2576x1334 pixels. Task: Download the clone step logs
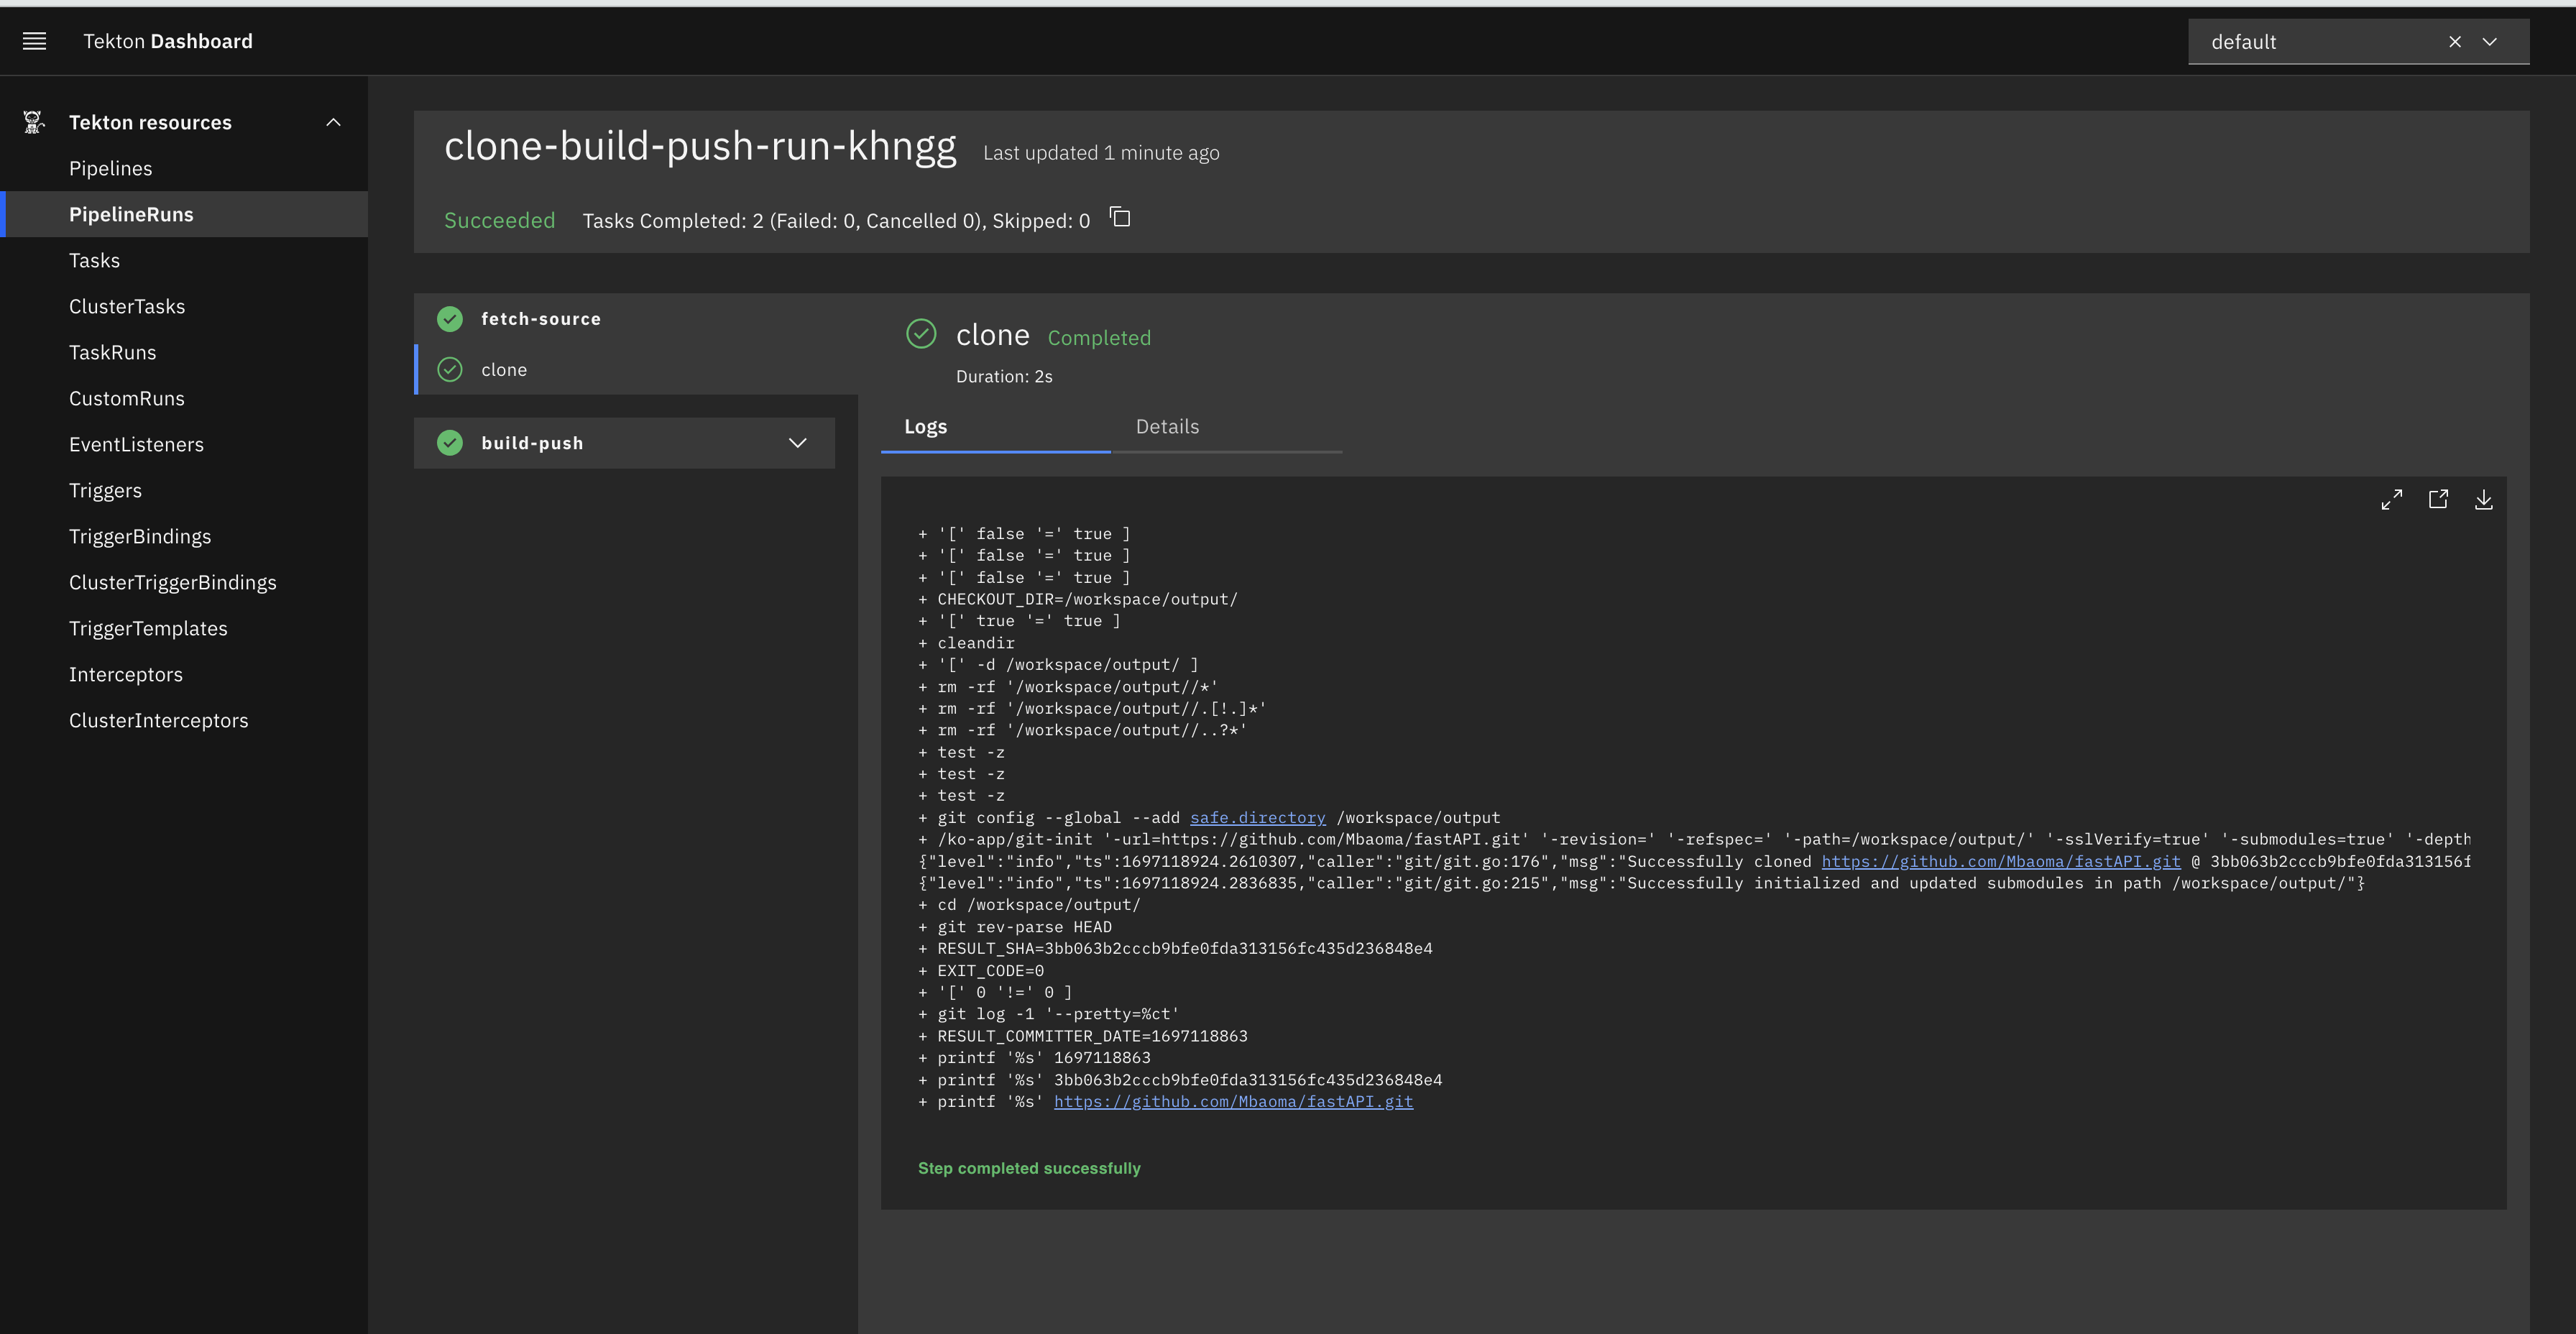click(2484, 499)
